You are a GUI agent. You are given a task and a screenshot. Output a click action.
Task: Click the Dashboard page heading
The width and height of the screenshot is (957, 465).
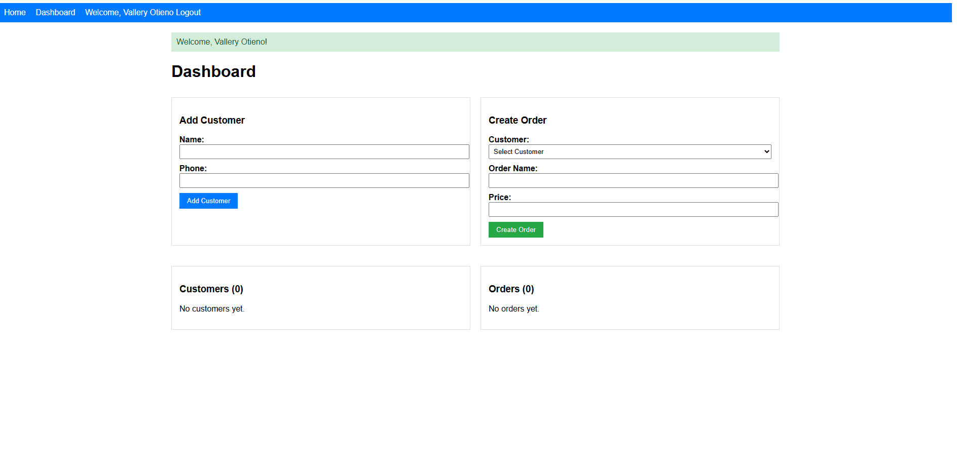(x=213, y=71)
